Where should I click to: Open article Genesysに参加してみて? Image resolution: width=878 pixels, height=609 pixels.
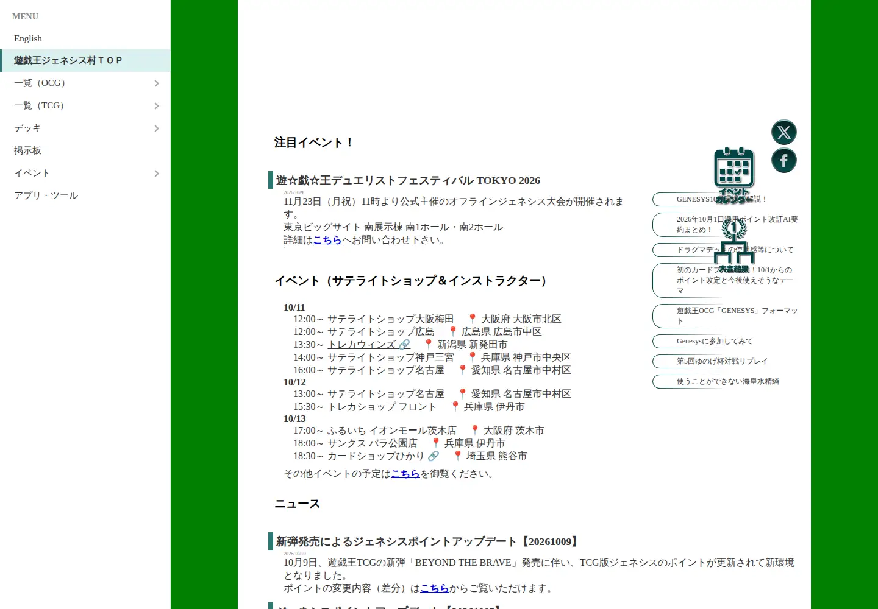(726, 341)
